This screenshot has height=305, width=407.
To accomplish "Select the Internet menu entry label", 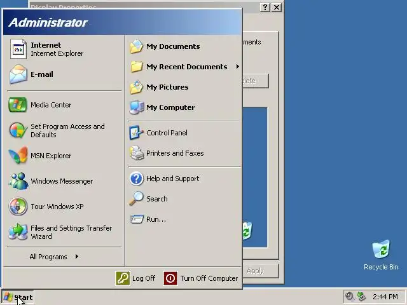I will tap(46, 45).
